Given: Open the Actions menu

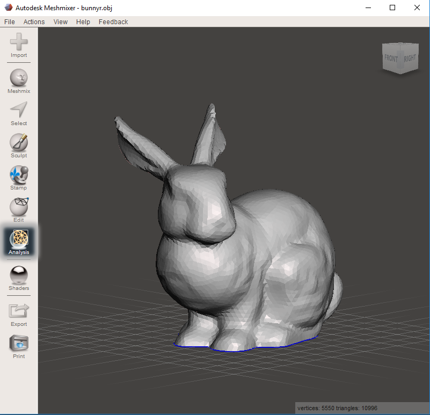Looking at the screenshot, I should 34,21.
